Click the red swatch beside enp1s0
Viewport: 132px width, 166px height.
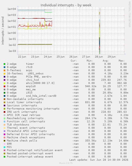pyautogui.click(x=5, y=86)
